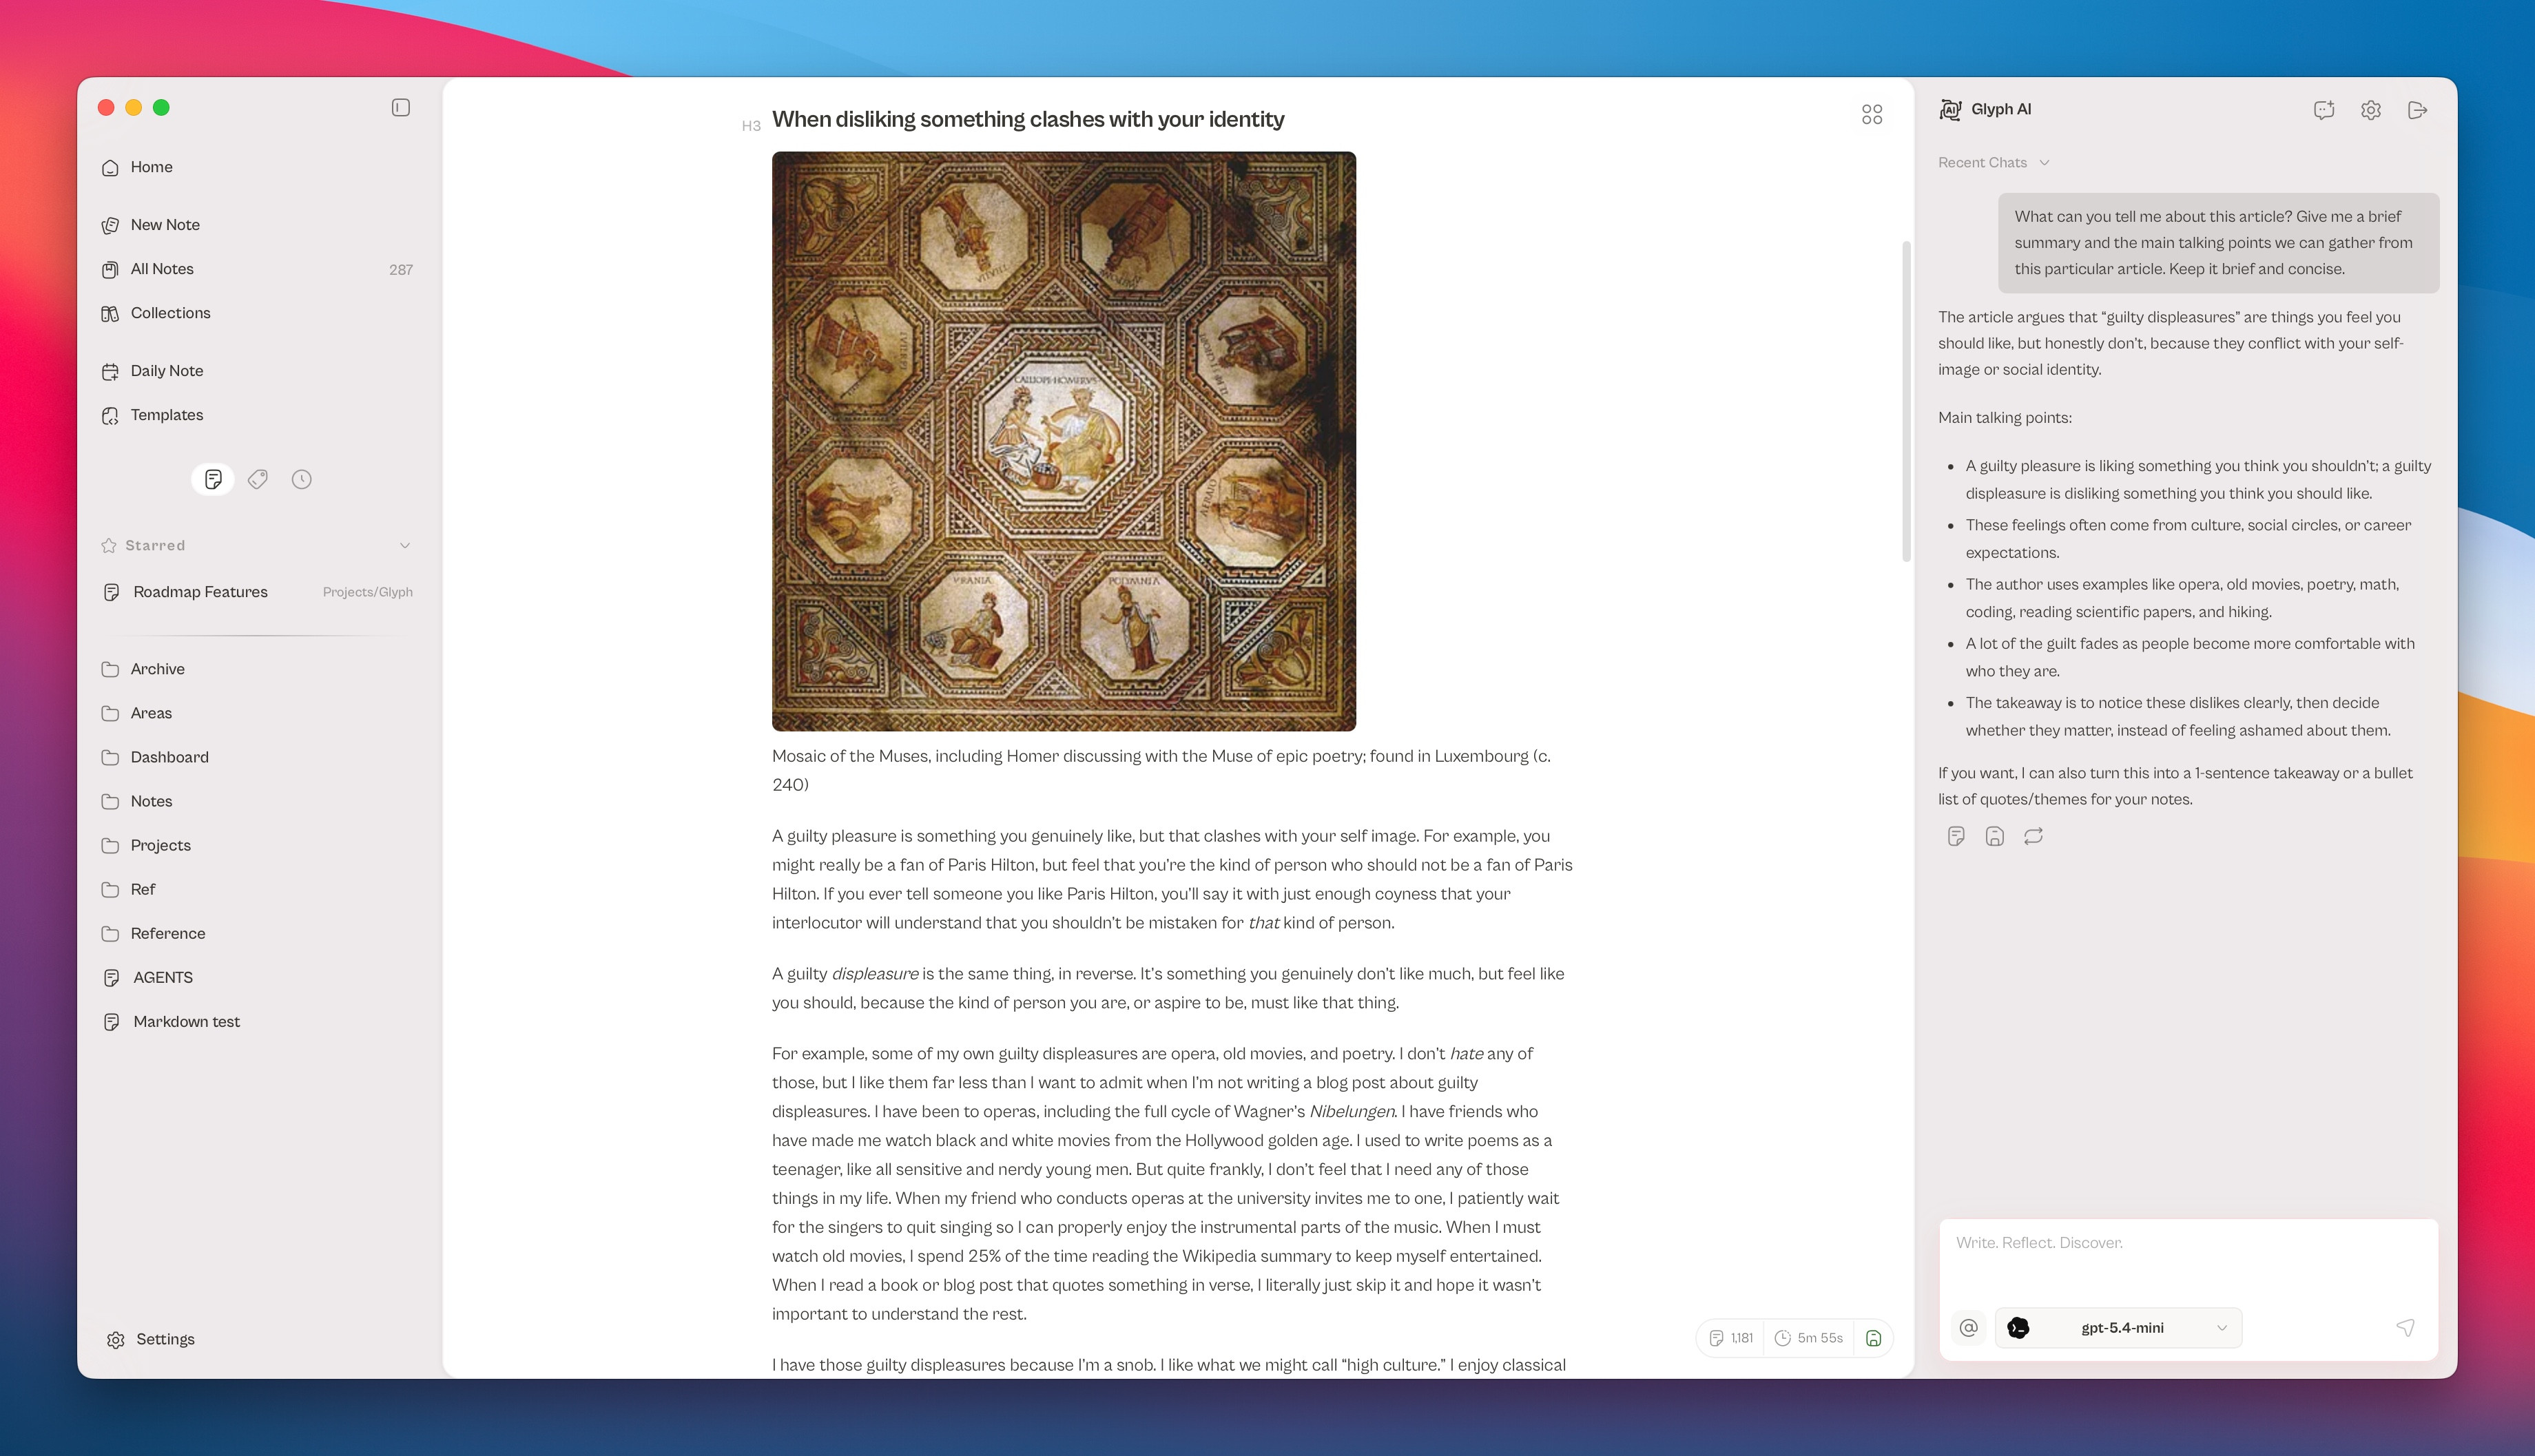
Task: Toggle the sidebar collapse icon
Action: [x=400, y=107]
